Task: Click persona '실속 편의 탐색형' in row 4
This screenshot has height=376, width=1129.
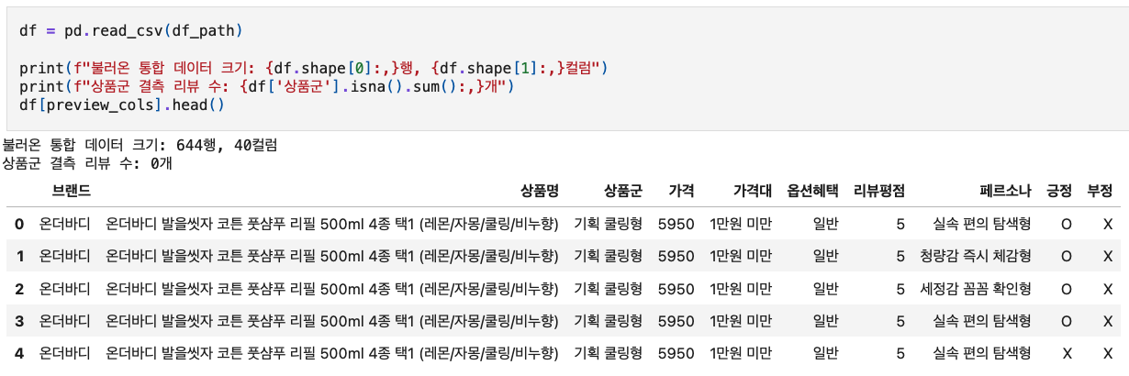Action: (982, 352)
